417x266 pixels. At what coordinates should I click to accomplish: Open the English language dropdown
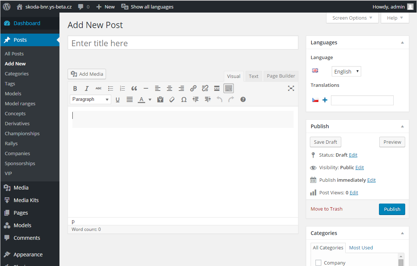pos(346,71)
